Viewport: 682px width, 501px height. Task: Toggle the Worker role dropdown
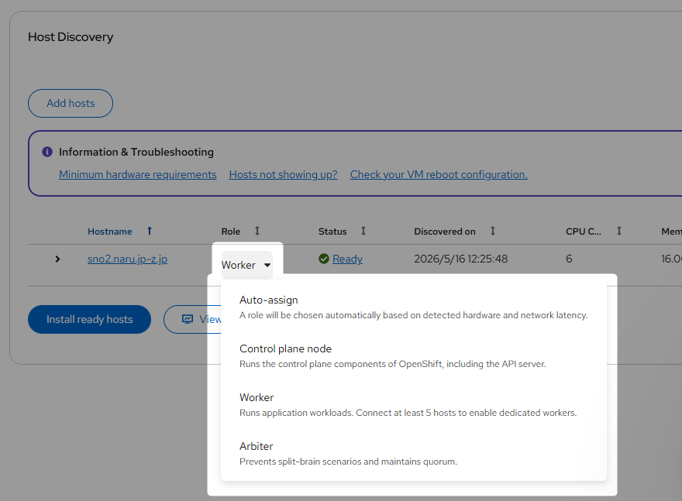click(246, 265)
